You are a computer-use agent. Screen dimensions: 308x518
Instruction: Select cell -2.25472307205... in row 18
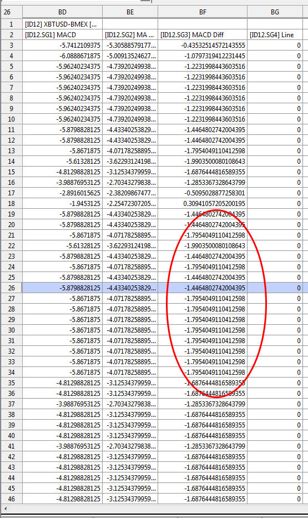[130, 204]
